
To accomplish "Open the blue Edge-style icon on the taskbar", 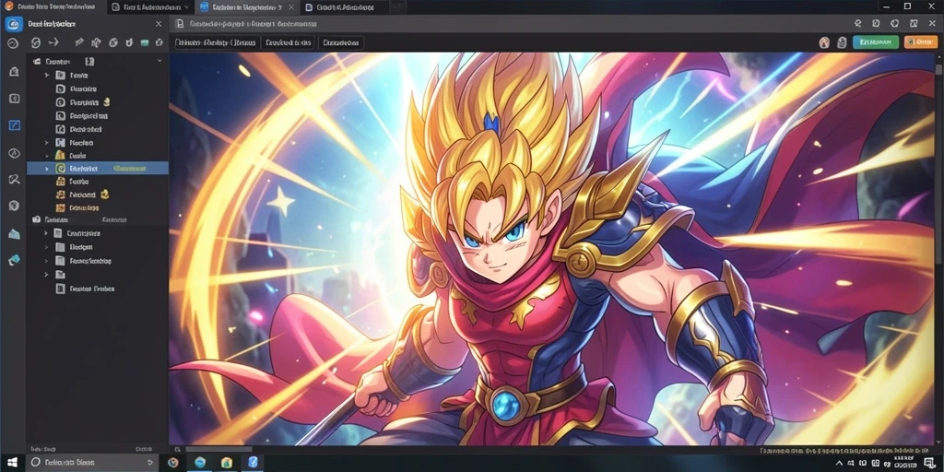I will point(200,463).
